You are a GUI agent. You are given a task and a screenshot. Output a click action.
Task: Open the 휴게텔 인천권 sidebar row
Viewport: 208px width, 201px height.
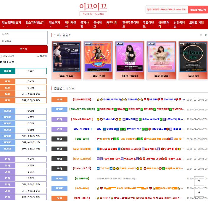23,130
